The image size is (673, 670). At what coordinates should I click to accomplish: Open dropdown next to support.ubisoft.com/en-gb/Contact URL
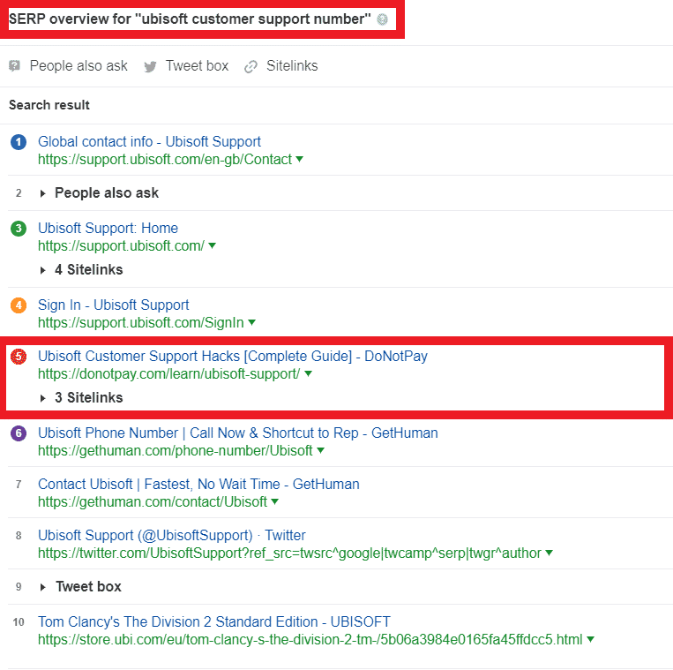[300, 160]
